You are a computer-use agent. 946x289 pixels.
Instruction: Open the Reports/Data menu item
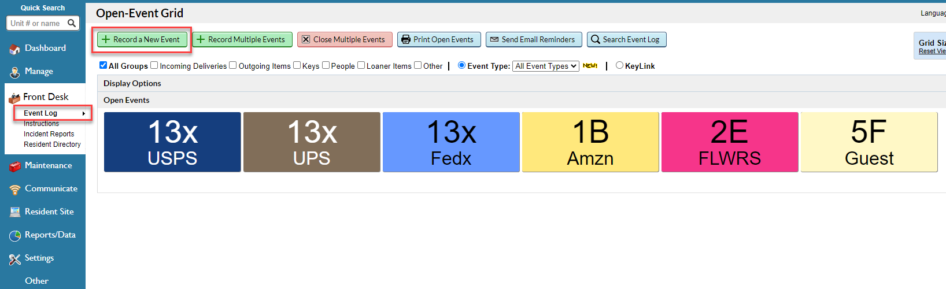click(x=50, y=235)
